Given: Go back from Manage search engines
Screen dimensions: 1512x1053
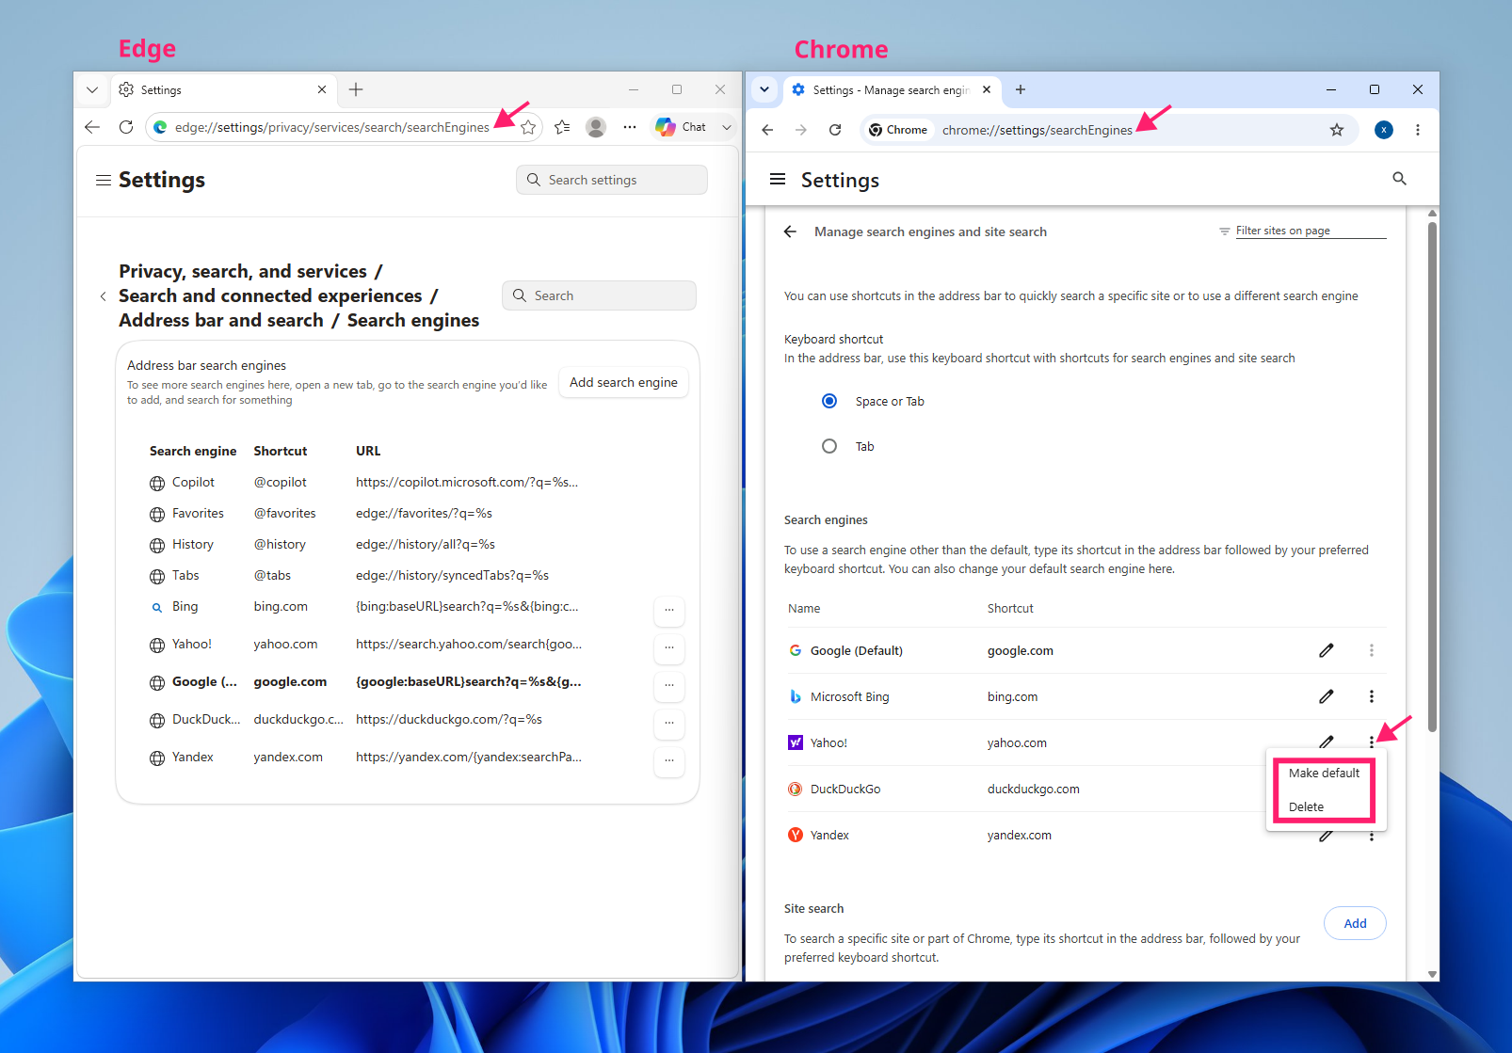Looking at the screenshot, I should [x=790, y=231].
